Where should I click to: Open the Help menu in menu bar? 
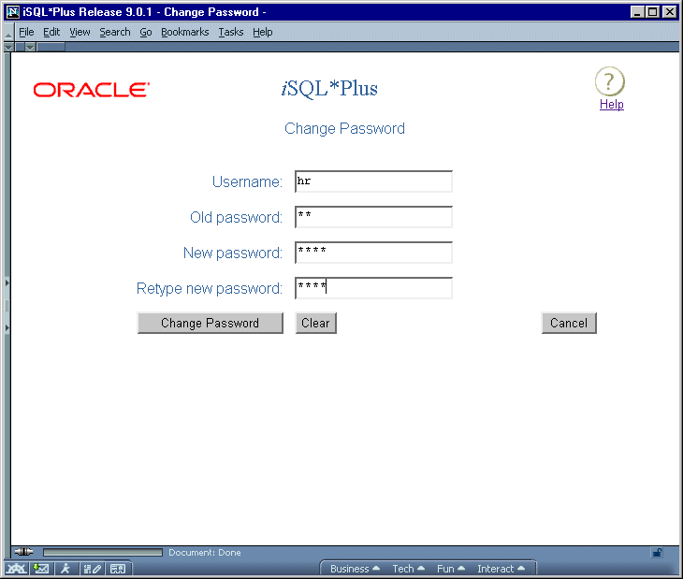tap(263, 32)
